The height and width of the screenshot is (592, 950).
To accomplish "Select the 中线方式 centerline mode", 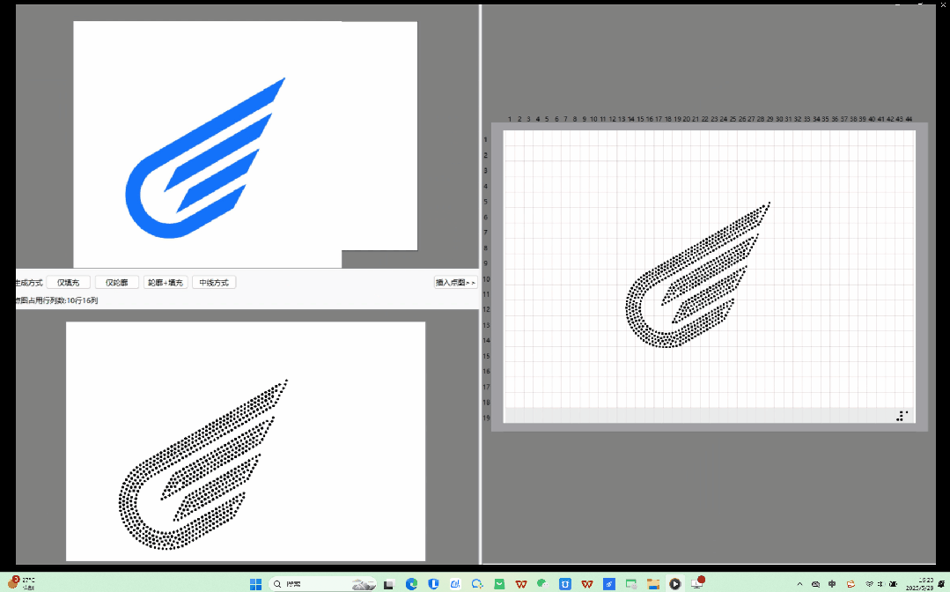I will tap(214, 283).
